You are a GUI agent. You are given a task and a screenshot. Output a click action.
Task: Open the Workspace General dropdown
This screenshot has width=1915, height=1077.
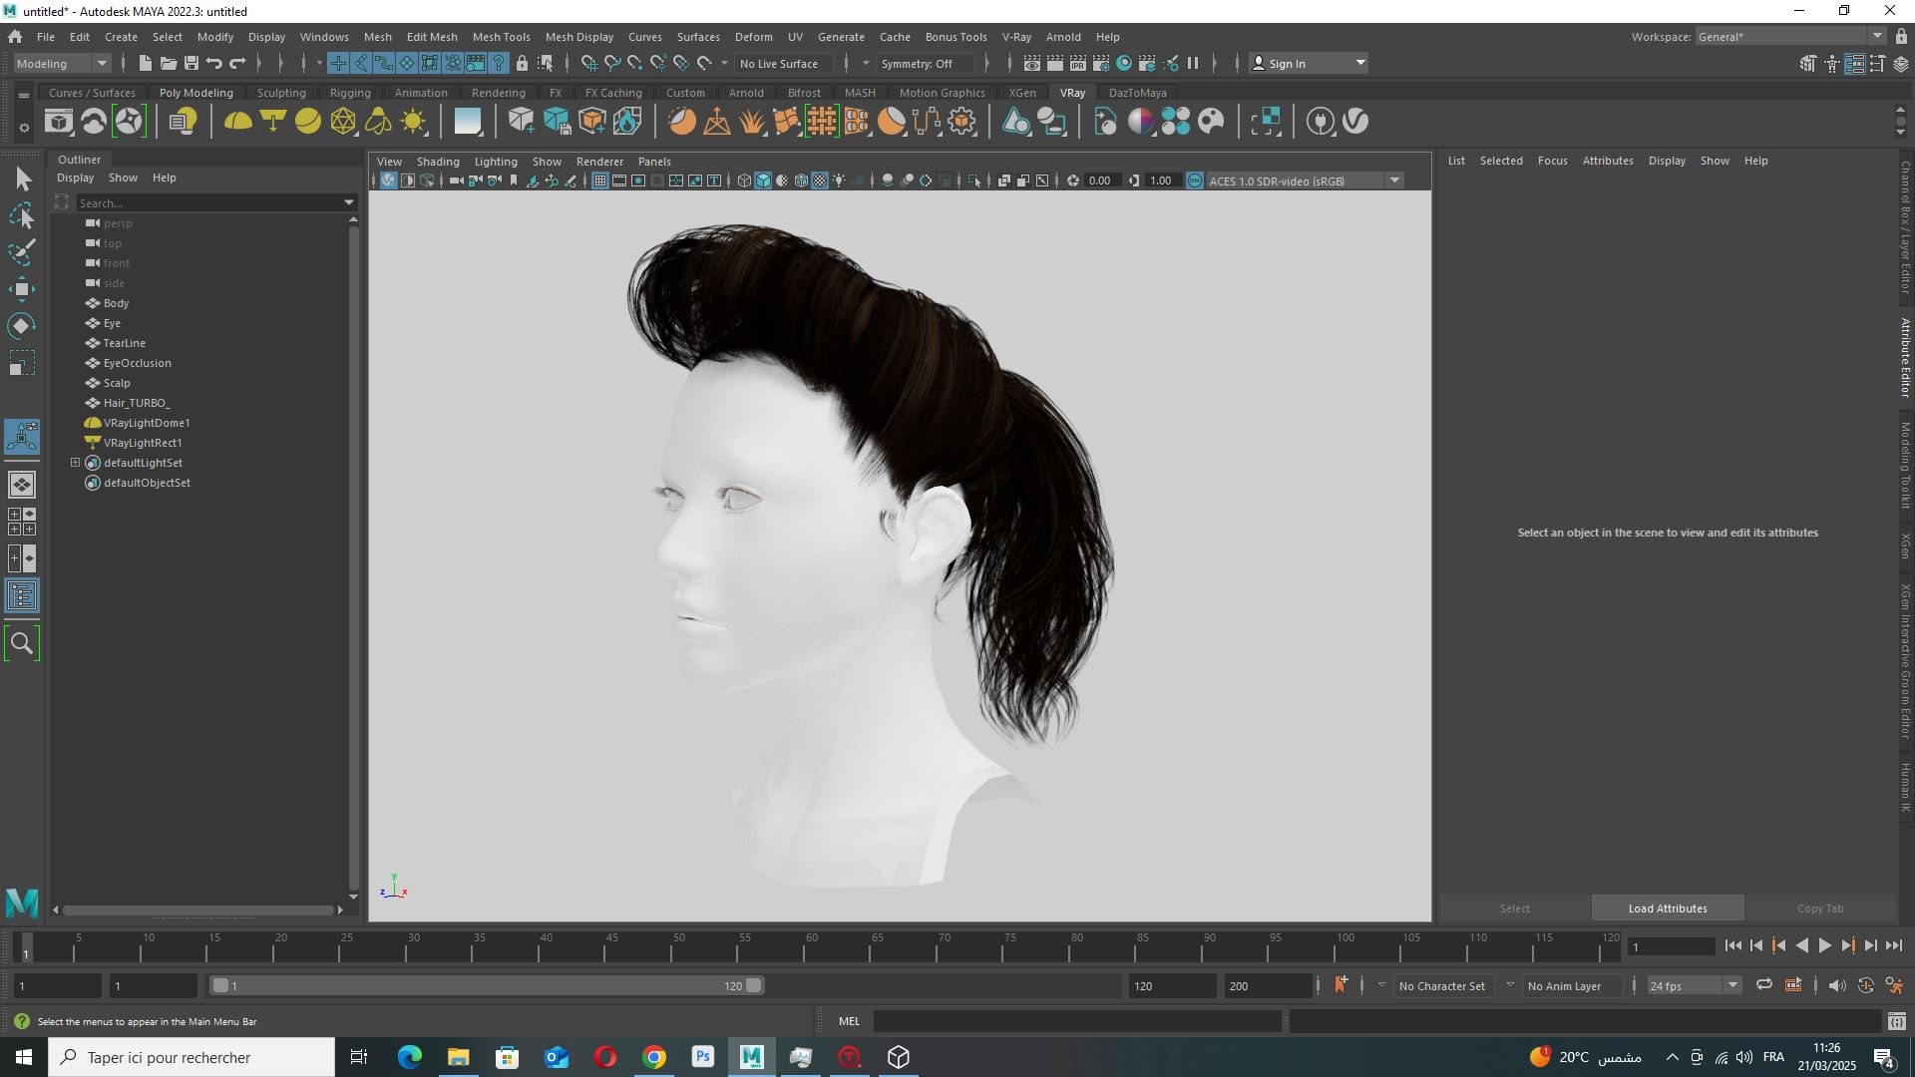[1790, 37]
